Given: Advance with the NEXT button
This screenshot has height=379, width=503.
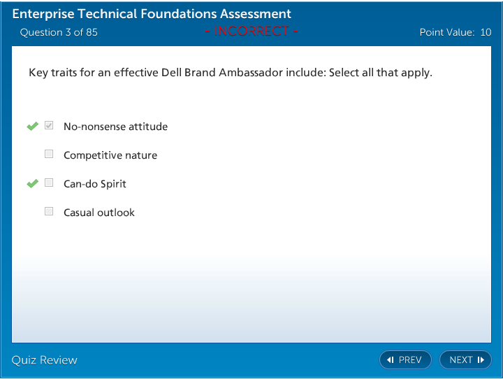Looking at the screenshot, I should (465, 360).
